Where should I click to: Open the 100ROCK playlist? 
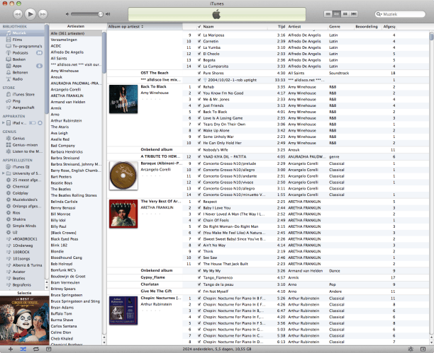(x=21, y=252)
